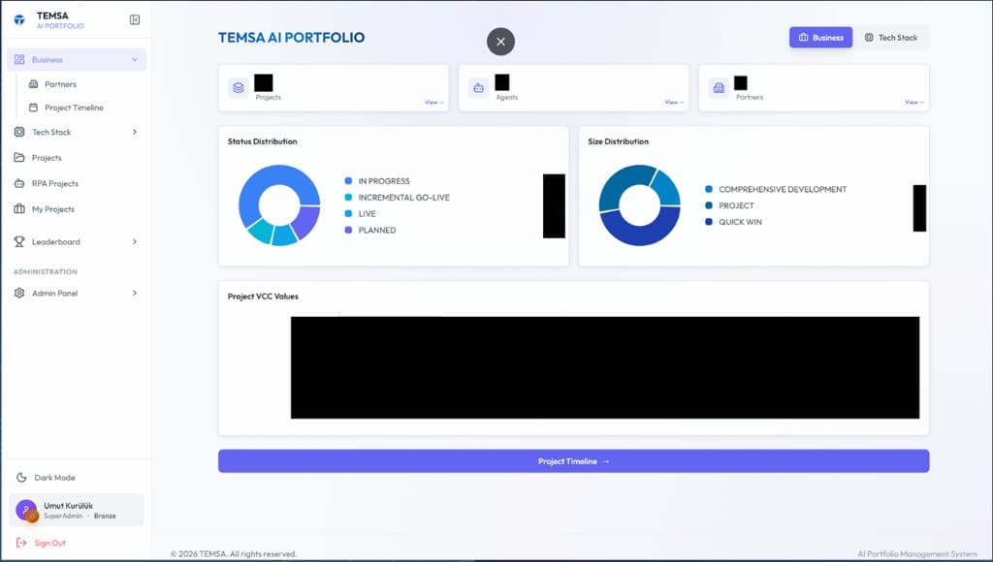Viewport: 993px width, 562px height.
Task: Click Sign Out
Action: pos(50,543)
